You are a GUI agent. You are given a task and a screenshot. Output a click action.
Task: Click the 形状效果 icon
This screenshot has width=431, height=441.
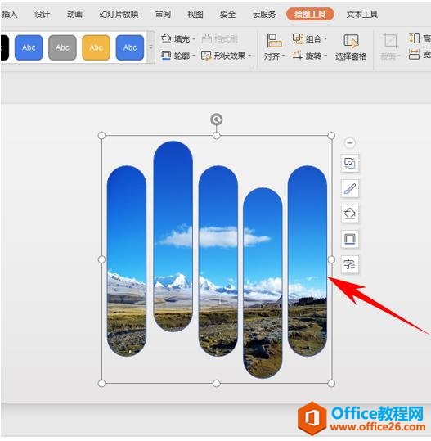coord(206,56)
